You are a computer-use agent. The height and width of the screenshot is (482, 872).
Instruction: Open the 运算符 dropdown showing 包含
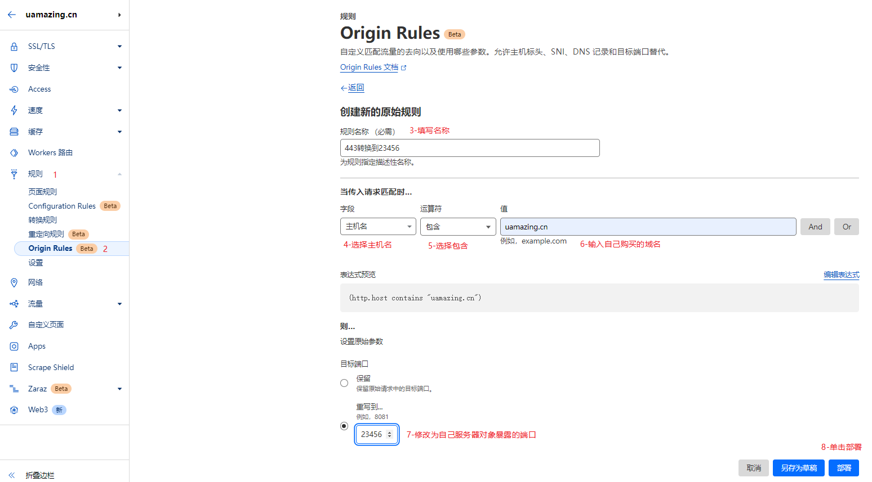(x=458, y=227)
